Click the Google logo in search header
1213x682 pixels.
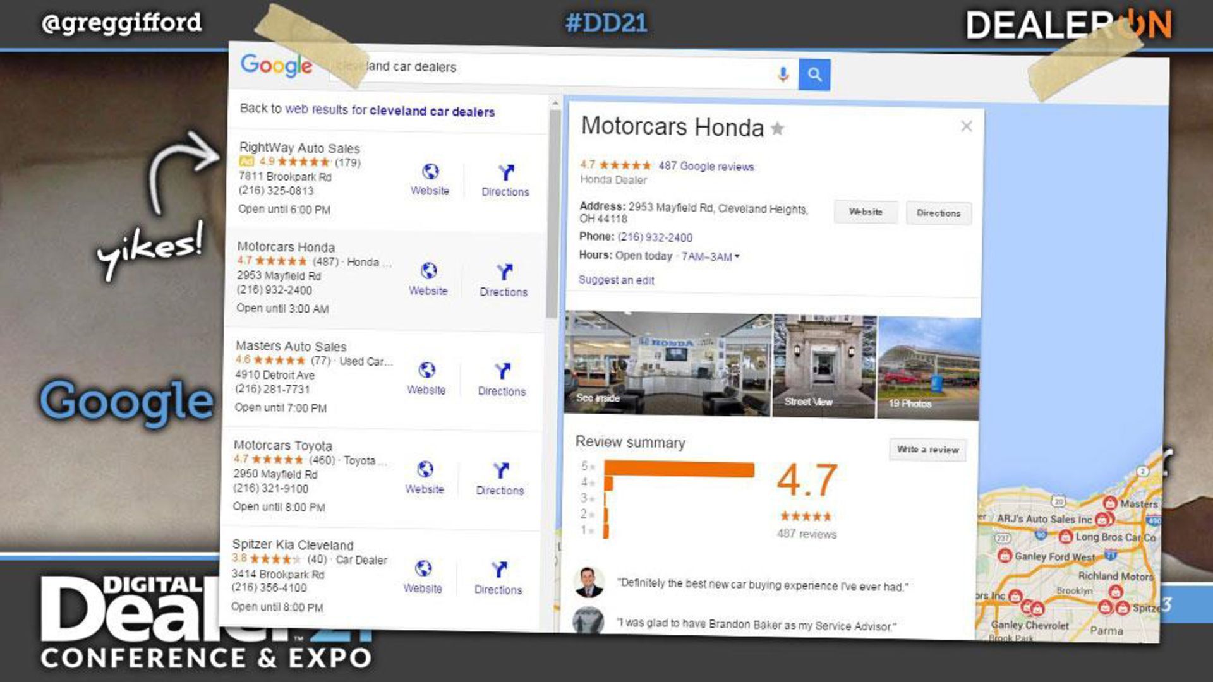click(276, 65)
